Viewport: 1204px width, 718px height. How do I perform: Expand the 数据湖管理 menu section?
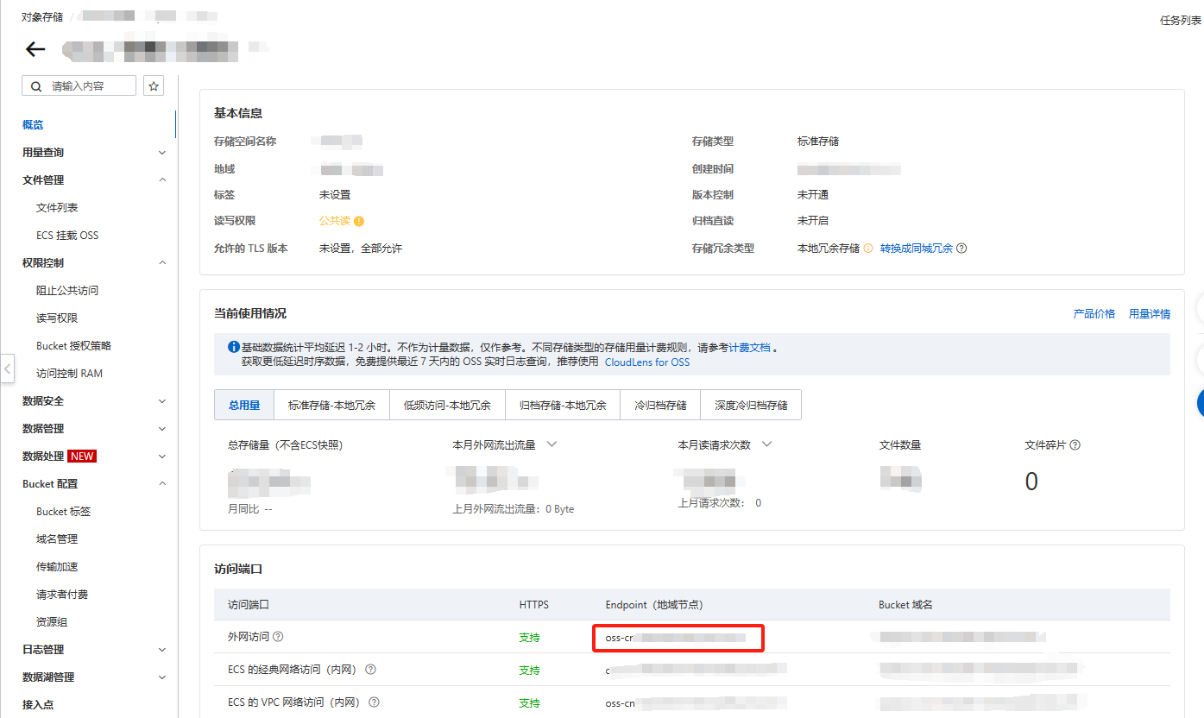pyautogui.click(x=162, y=677)
